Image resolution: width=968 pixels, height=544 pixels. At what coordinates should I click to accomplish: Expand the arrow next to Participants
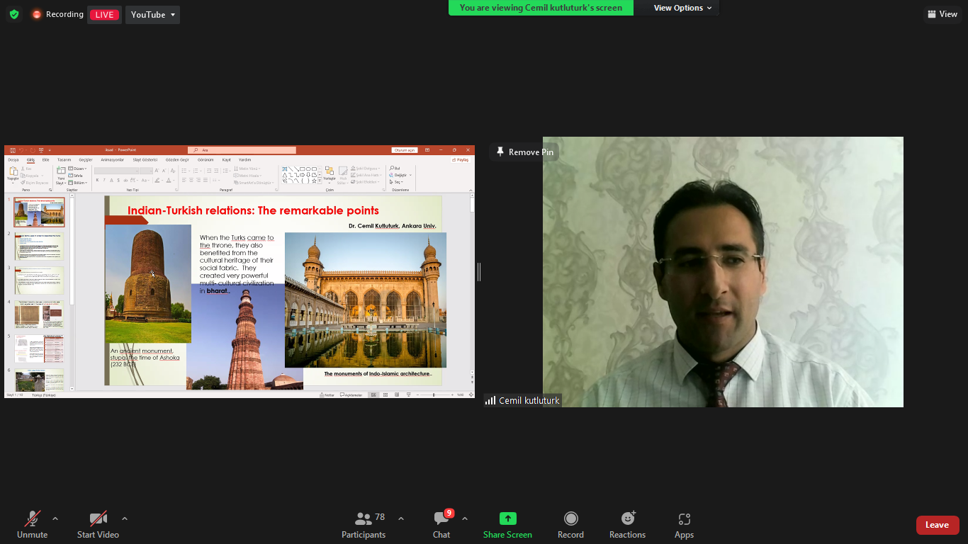point(401,518)
